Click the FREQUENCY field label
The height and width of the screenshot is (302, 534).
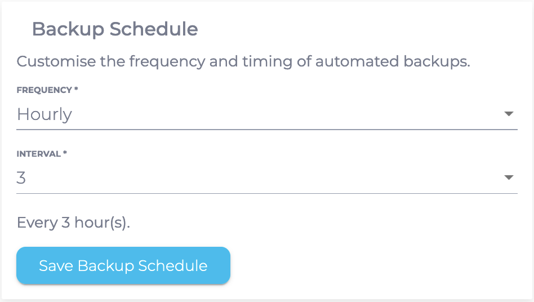[44, 90]
